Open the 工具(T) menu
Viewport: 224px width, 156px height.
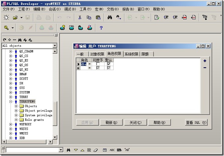85,9
